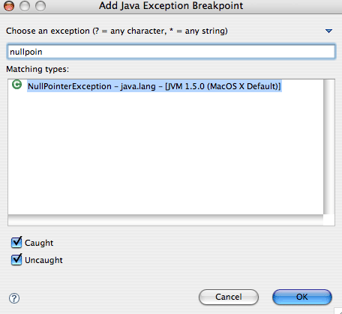This screenshot has width=342, height=314.
Task: Focus the exception search field containing nullpoin
Action: tap(171, 52)
